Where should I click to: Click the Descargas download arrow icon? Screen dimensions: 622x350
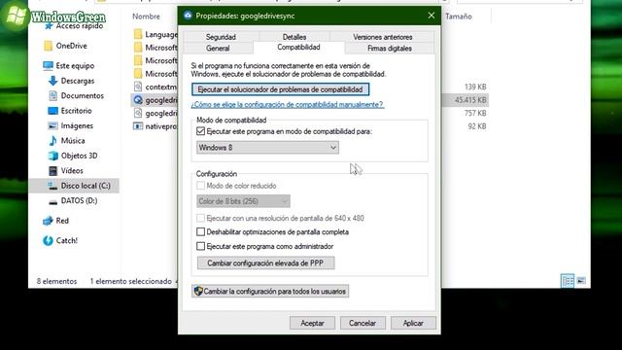tap(52, 81)
